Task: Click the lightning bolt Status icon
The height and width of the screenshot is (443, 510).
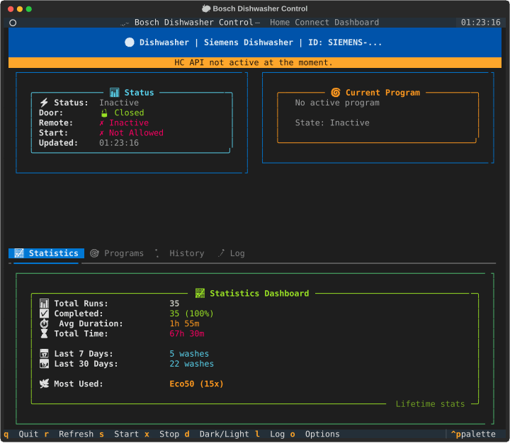Action: [44, 103]
